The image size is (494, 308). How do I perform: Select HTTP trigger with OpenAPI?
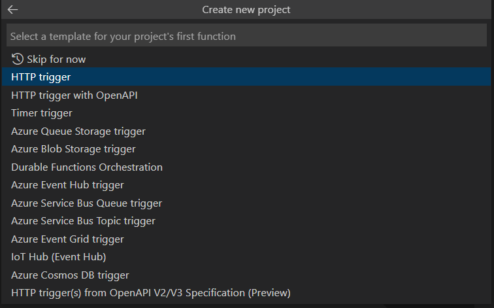(246, 95)
